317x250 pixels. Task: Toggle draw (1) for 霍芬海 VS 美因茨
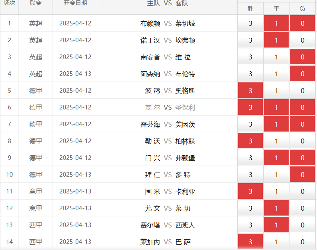276,124
